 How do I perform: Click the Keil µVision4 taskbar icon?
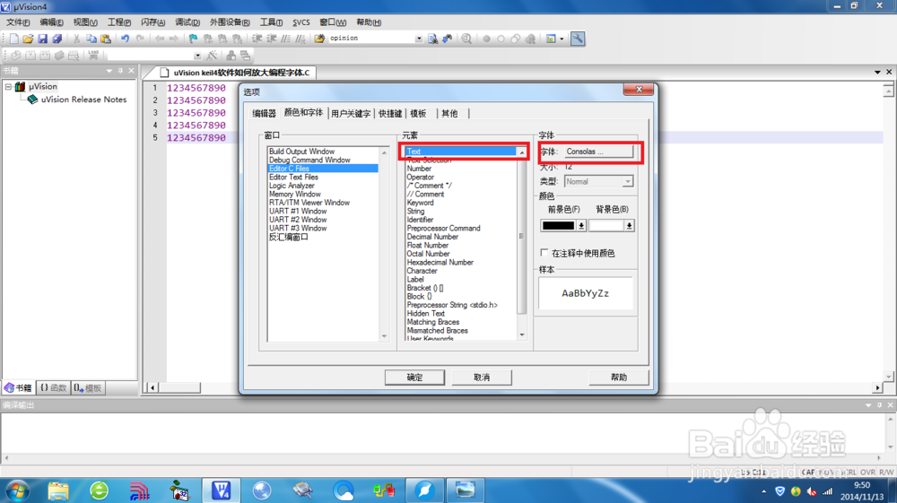pos(221,490)
